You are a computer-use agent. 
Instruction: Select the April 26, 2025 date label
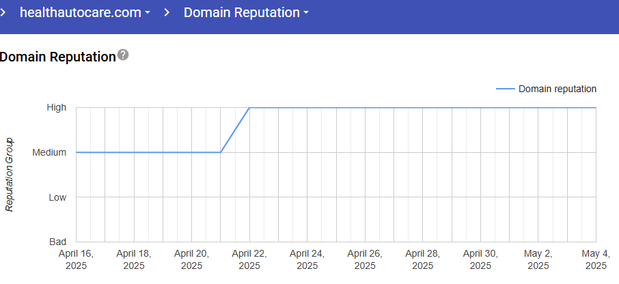[365, 259]
